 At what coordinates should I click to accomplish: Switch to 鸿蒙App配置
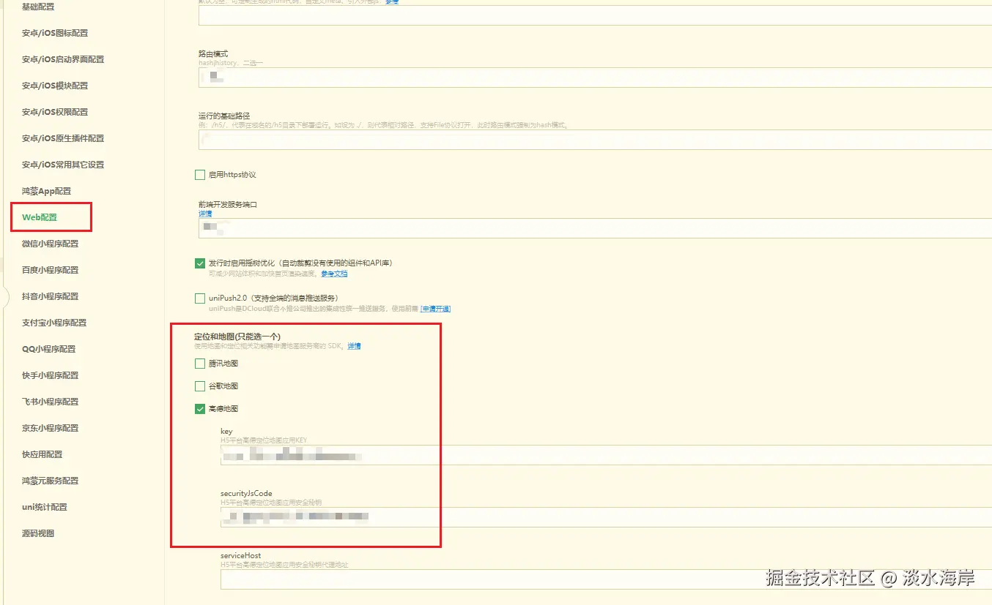[x=47, y=191]
